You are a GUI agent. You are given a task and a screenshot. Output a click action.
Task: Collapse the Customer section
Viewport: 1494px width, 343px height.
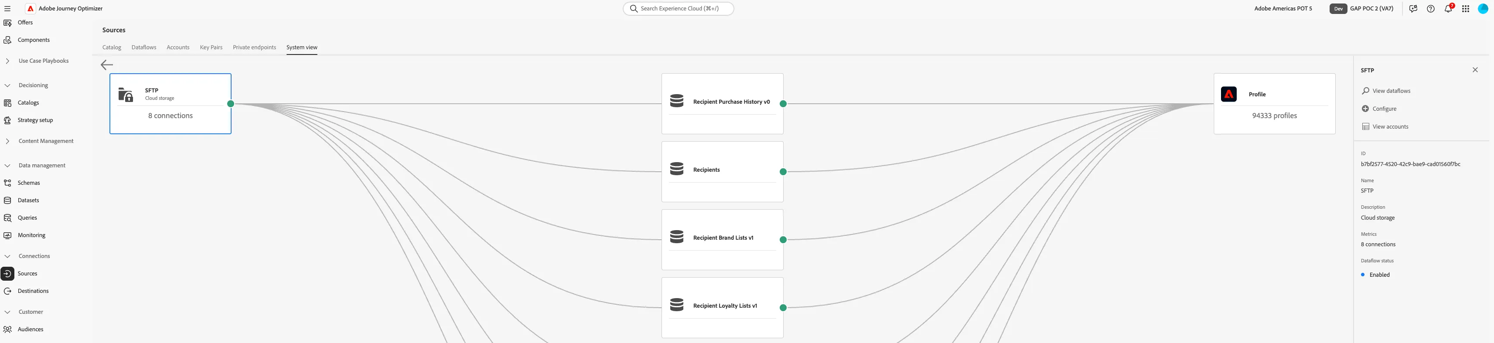pyautogui.click(x=7, y=312)
